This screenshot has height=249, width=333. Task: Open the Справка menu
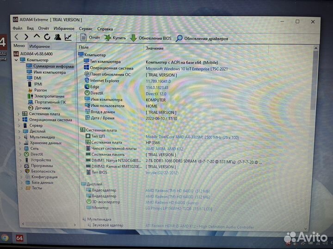tap(105, 29)
